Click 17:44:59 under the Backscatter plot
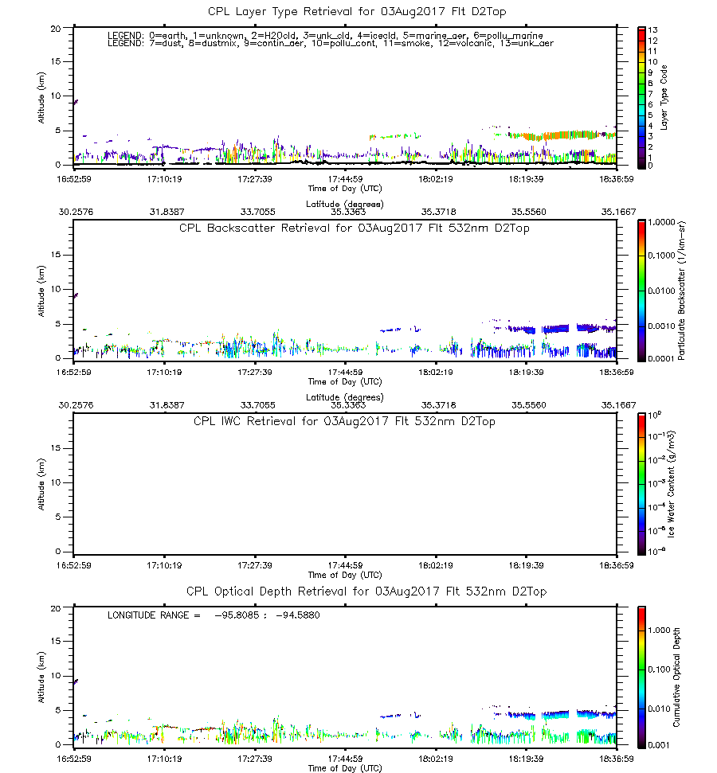This screenshot has width=717, height=773. [x=345, y=373]
